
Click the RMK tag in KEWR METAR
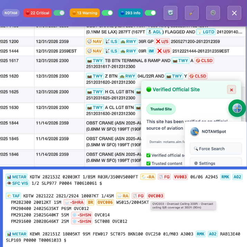201,234
